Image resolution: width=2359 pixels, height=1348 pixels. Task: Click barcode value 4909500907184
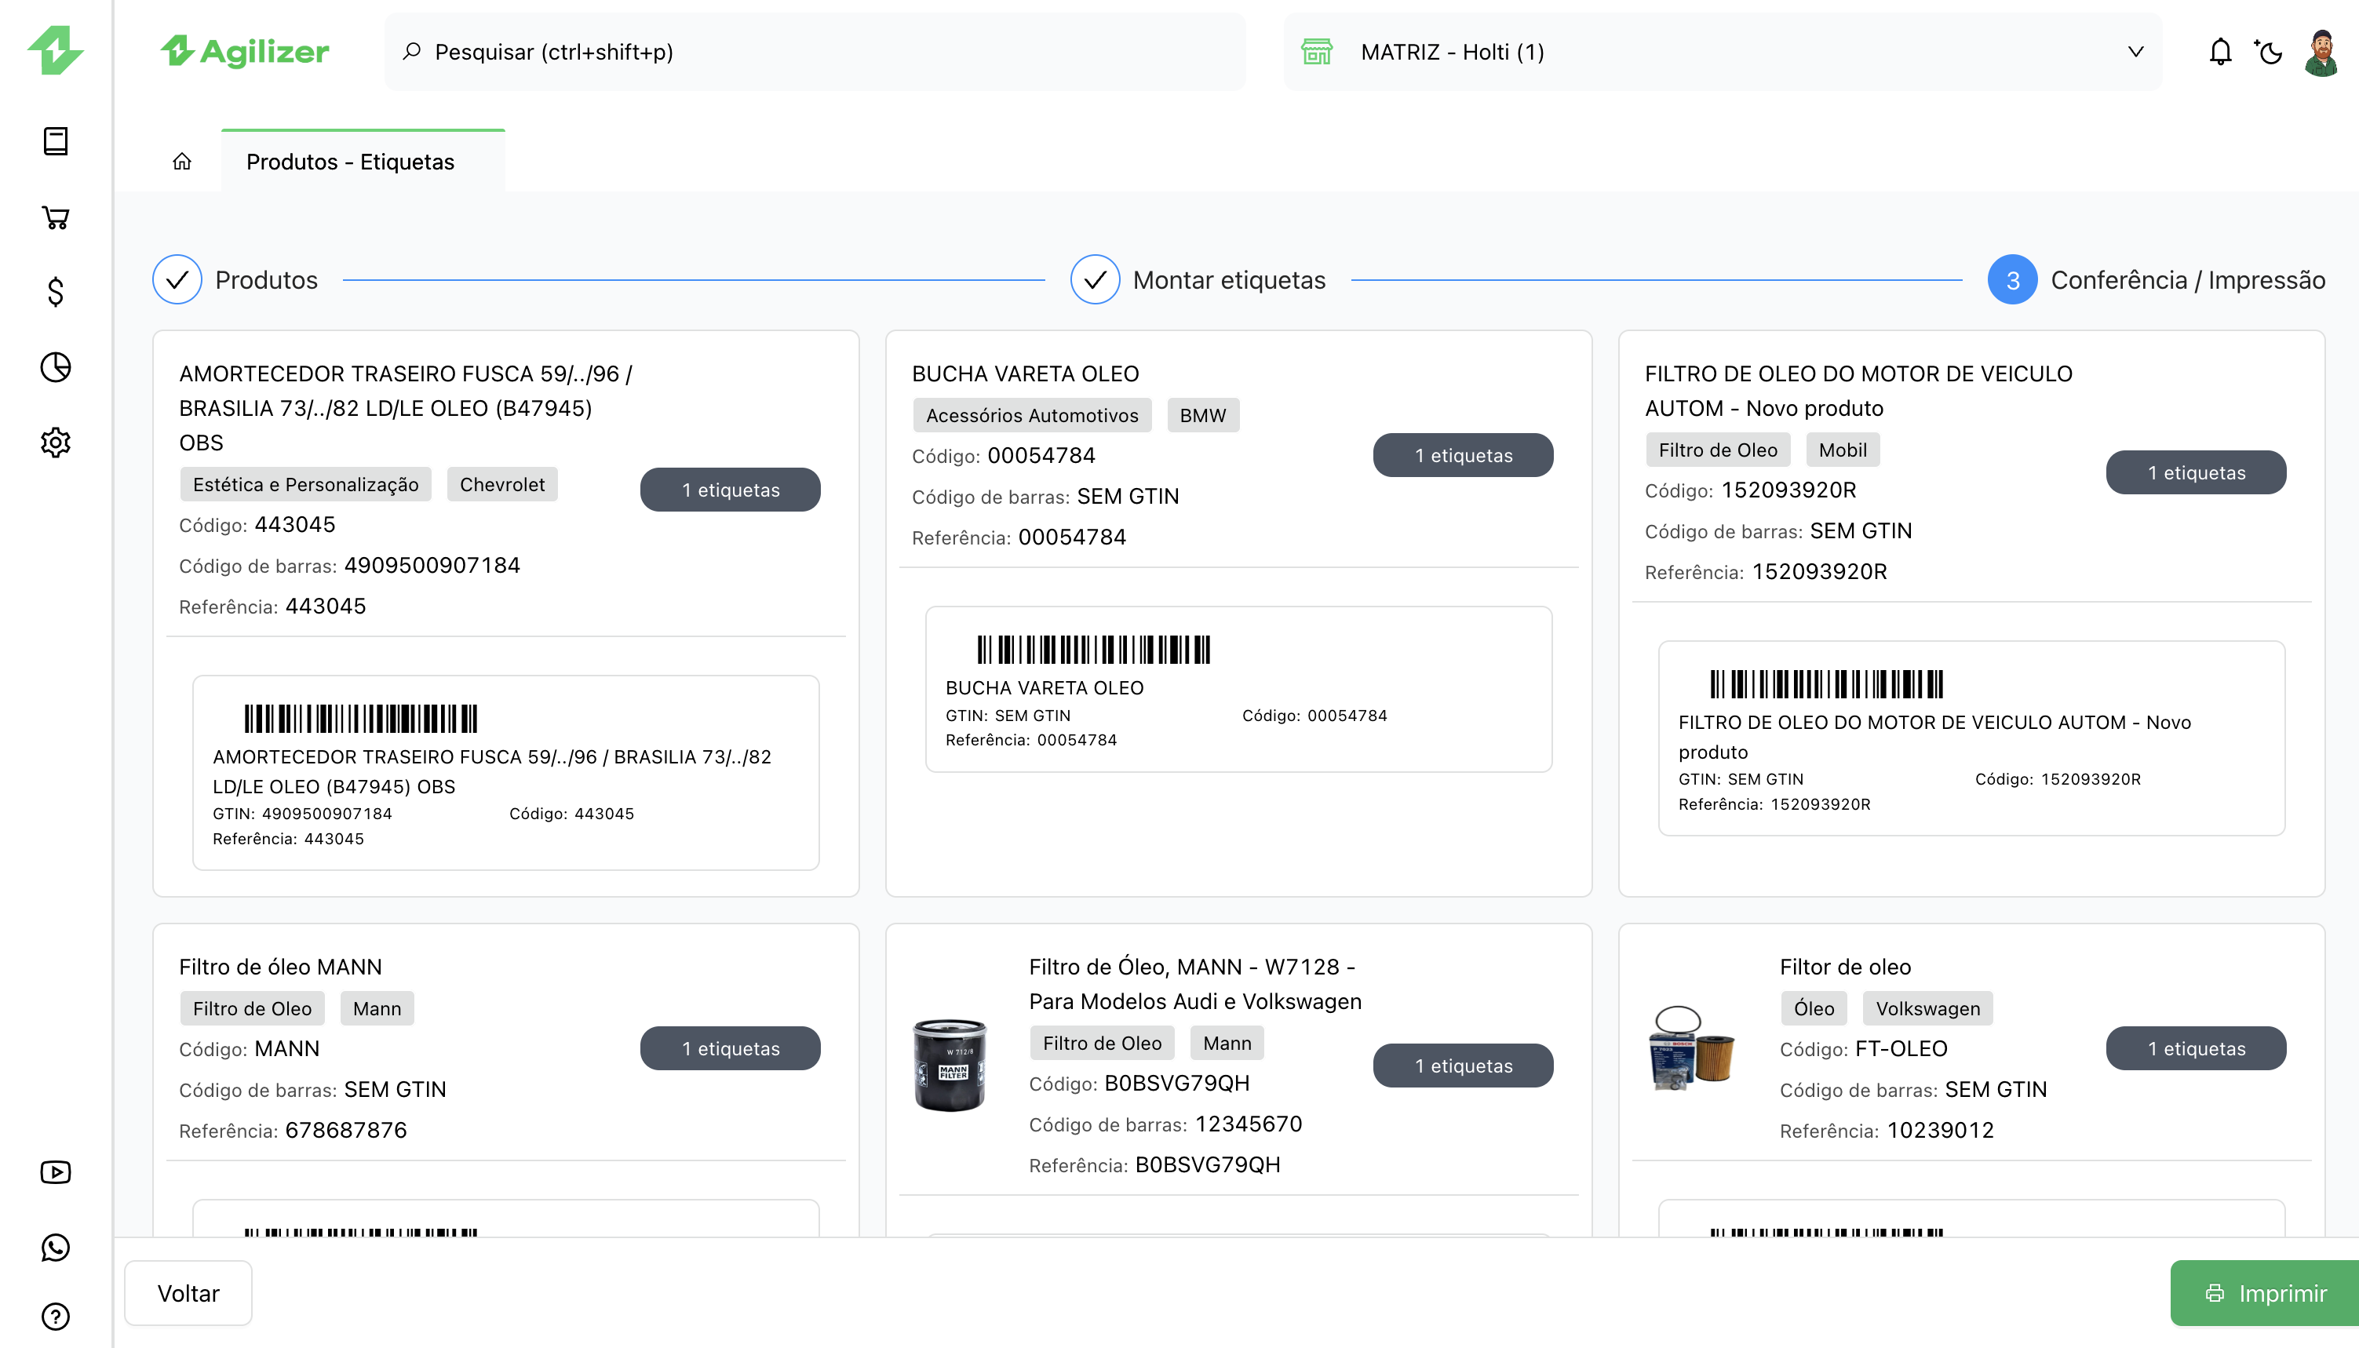pyautogui.click(x=432, y=565)
